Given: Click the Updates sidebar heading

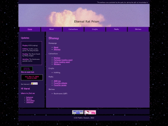Looking at the screenshot, I should coord(25,38).
